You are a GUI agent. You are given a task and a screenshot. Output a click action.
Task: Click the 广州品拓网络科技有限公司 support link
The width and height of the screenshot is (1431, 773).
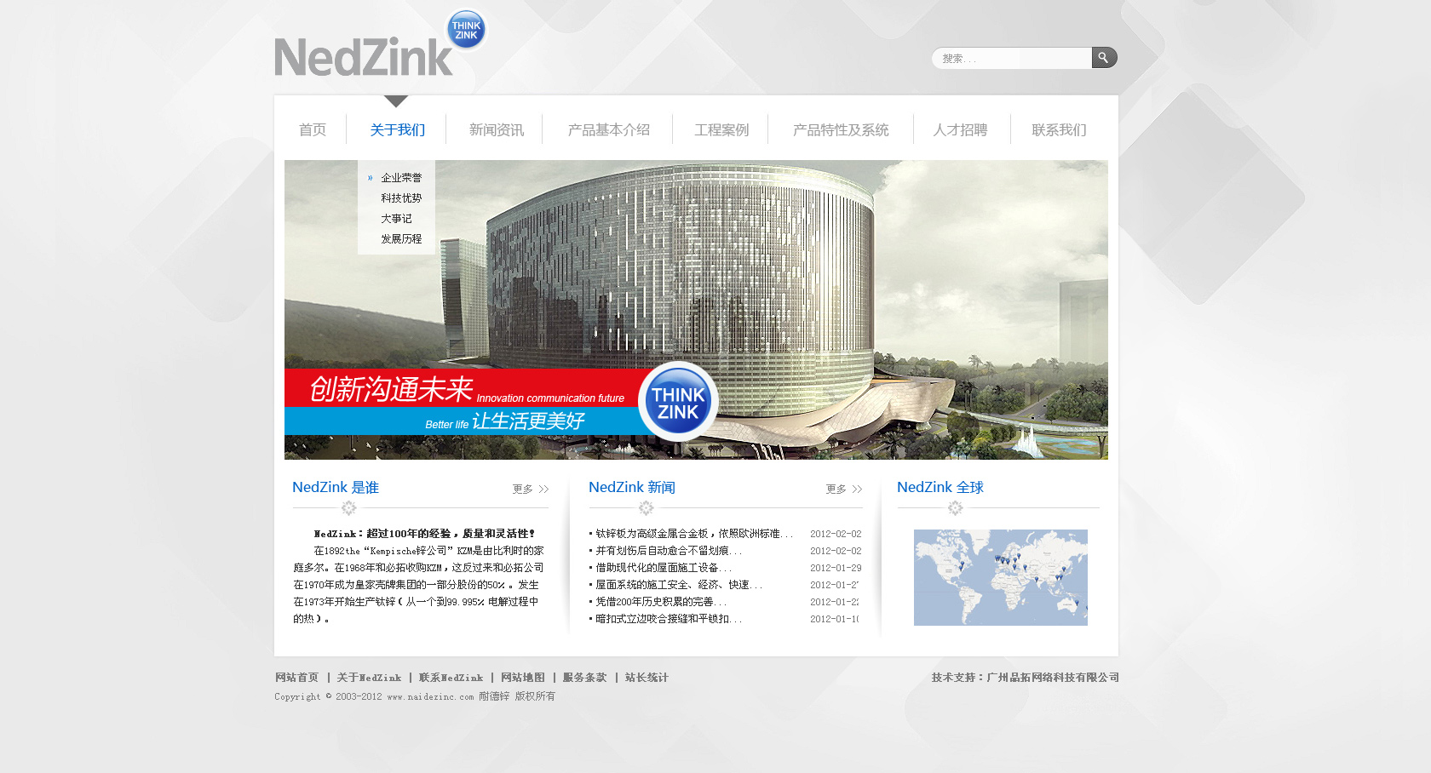coord(1053,678)
